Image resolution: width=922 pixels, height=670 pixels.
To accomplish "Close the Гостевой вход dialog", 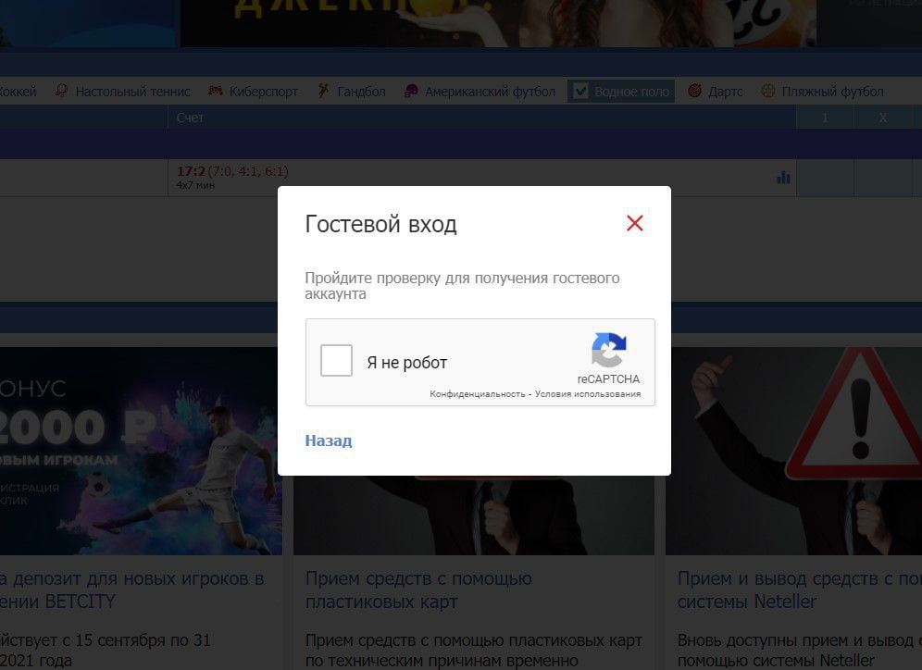I will pyautogui.click(x=634, y=223).
